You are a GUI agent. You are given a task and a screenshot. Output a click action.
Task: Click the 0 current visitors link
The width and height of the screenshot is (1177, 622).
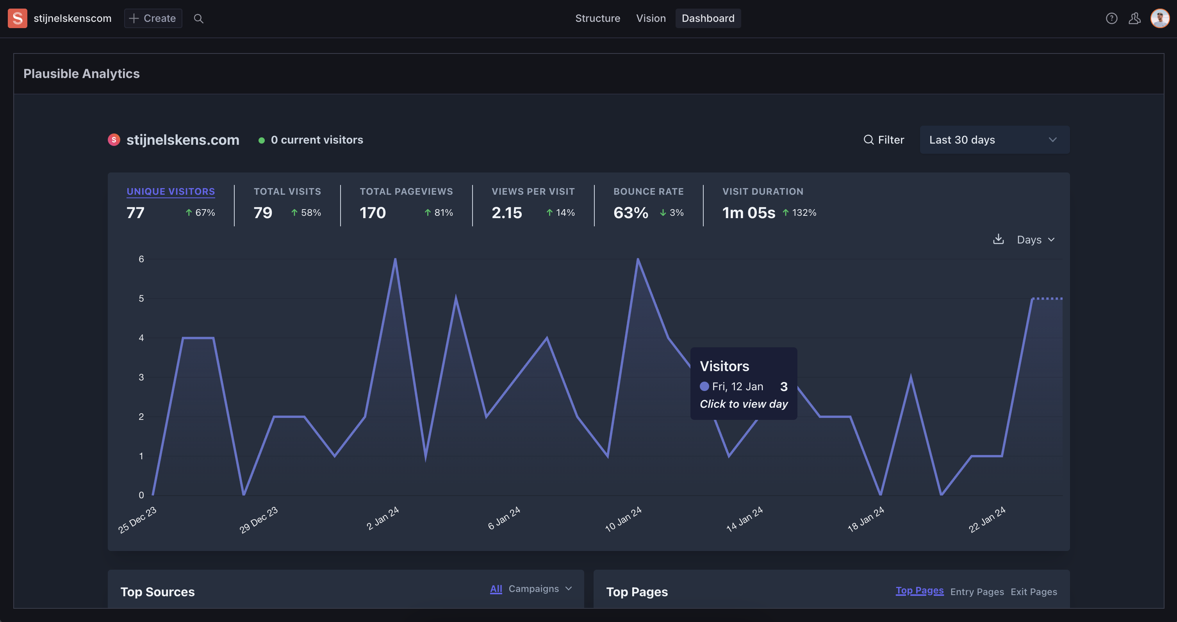pos(316,140)
